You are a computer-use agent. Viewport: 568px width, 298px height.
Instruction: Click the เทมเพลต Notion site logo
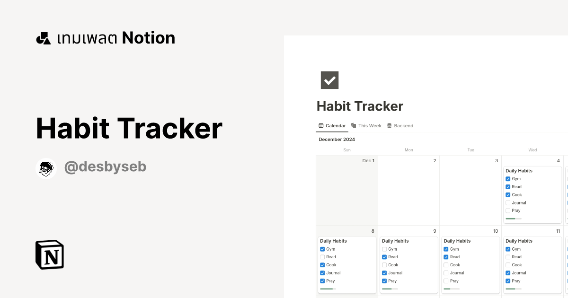pyautogui.click(x=105, y=37)
